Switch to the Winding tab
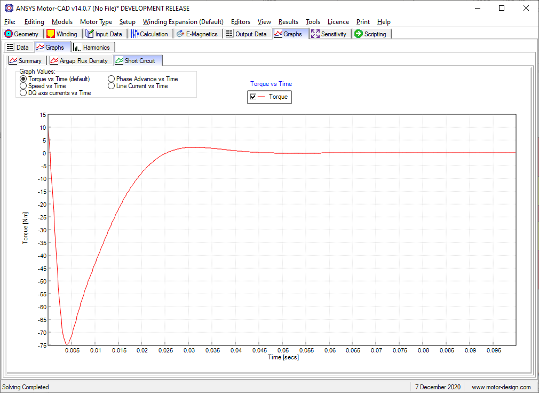Screen dimensions: 539x393 (x=62, y=34)
